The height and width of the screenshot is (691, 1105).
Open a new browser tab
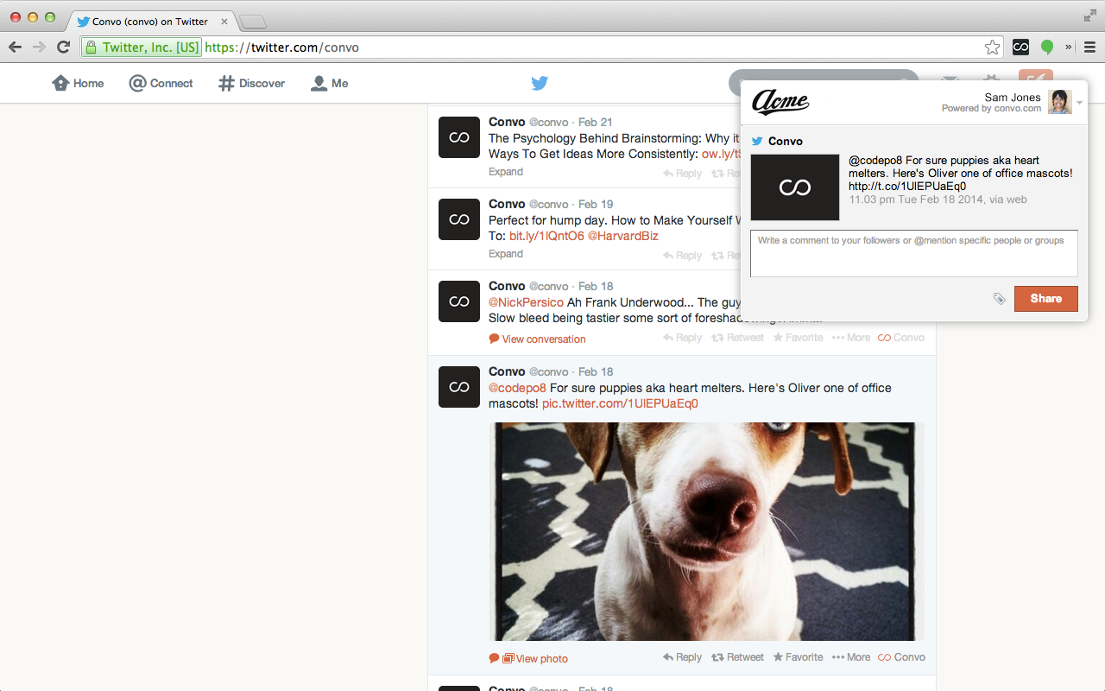(252, 22)
